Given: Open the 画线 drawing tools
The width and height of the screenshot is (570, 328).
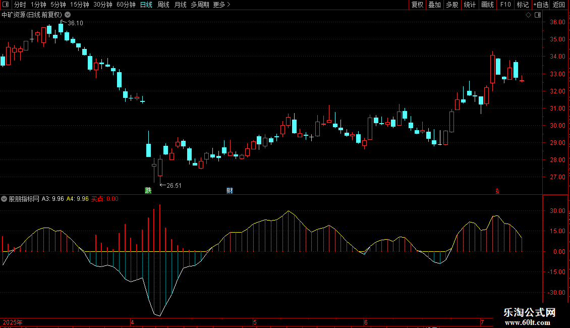Looking at the screenshot, I should coord(487,5).
